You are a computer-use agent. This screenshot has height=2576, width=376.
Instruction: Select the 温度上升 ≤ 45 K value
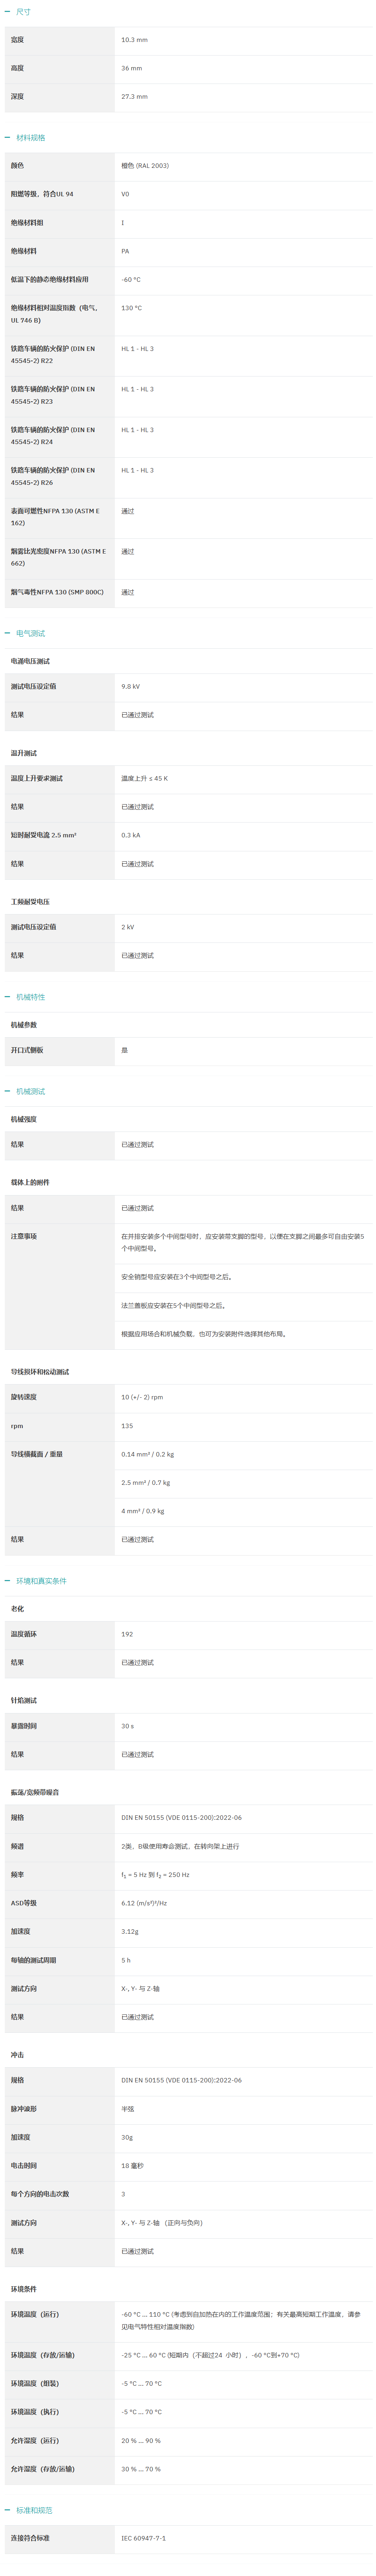tap(145, 778)
